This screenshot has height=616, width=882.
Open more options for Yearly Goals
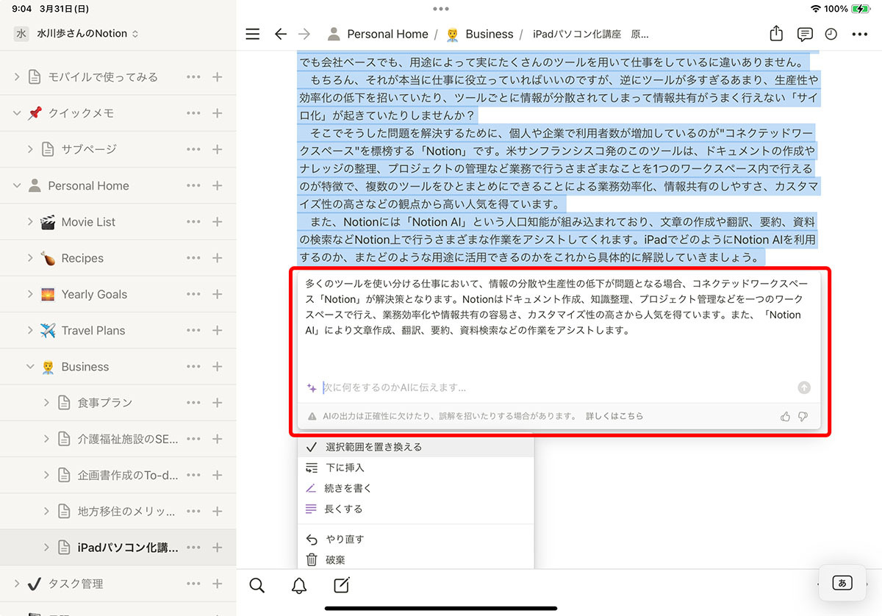[193, 294]
